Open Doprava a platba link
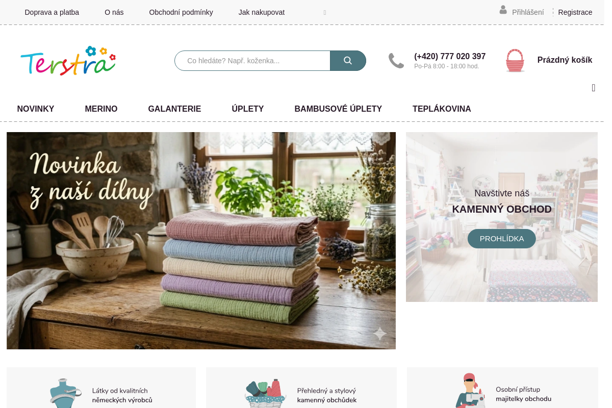 click(52, 12)
